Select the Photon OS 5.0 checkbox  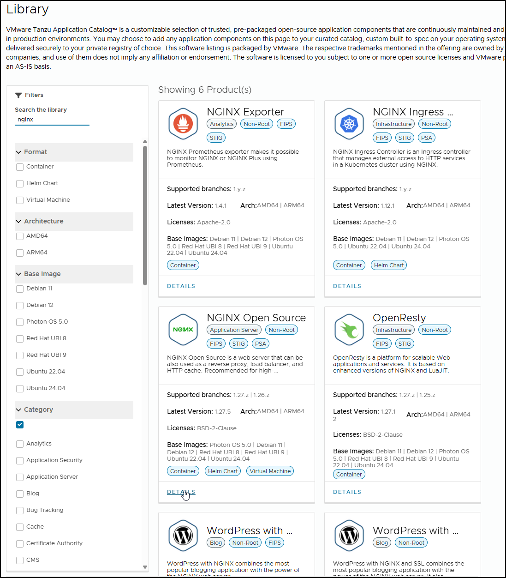pos(20,322)
